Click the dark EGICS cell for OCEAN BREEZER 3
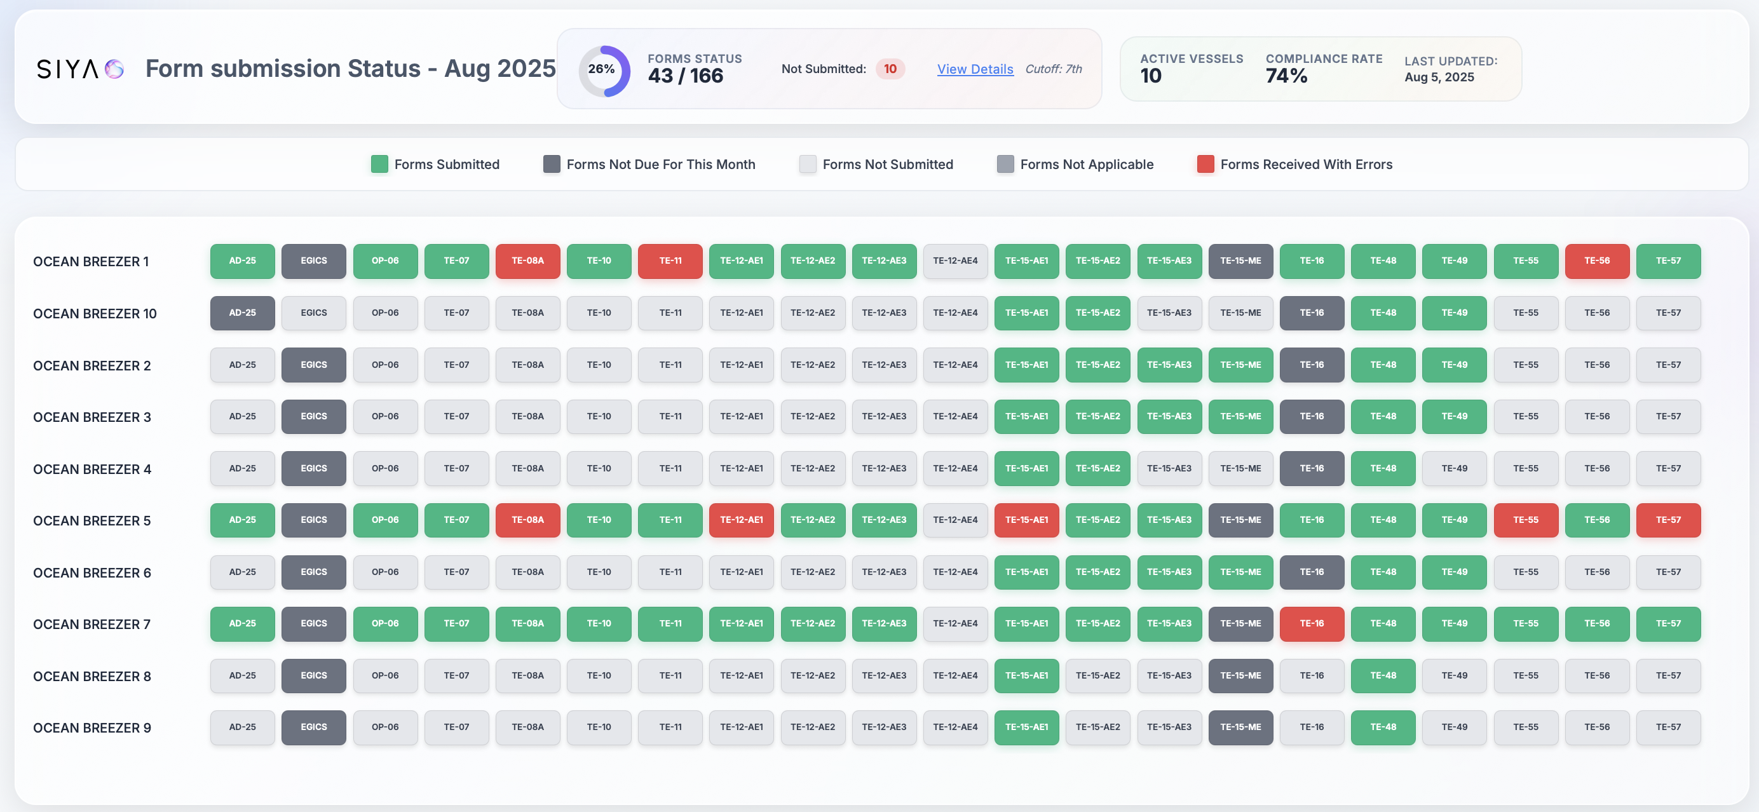1759x812 pixels. (x=313, y=417)
